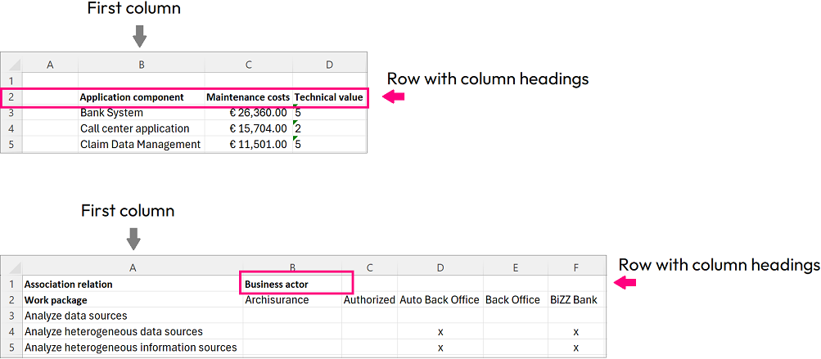Select the 'Business actor' cell
This screenshot has width=821, height=359.
pos(292,284)
